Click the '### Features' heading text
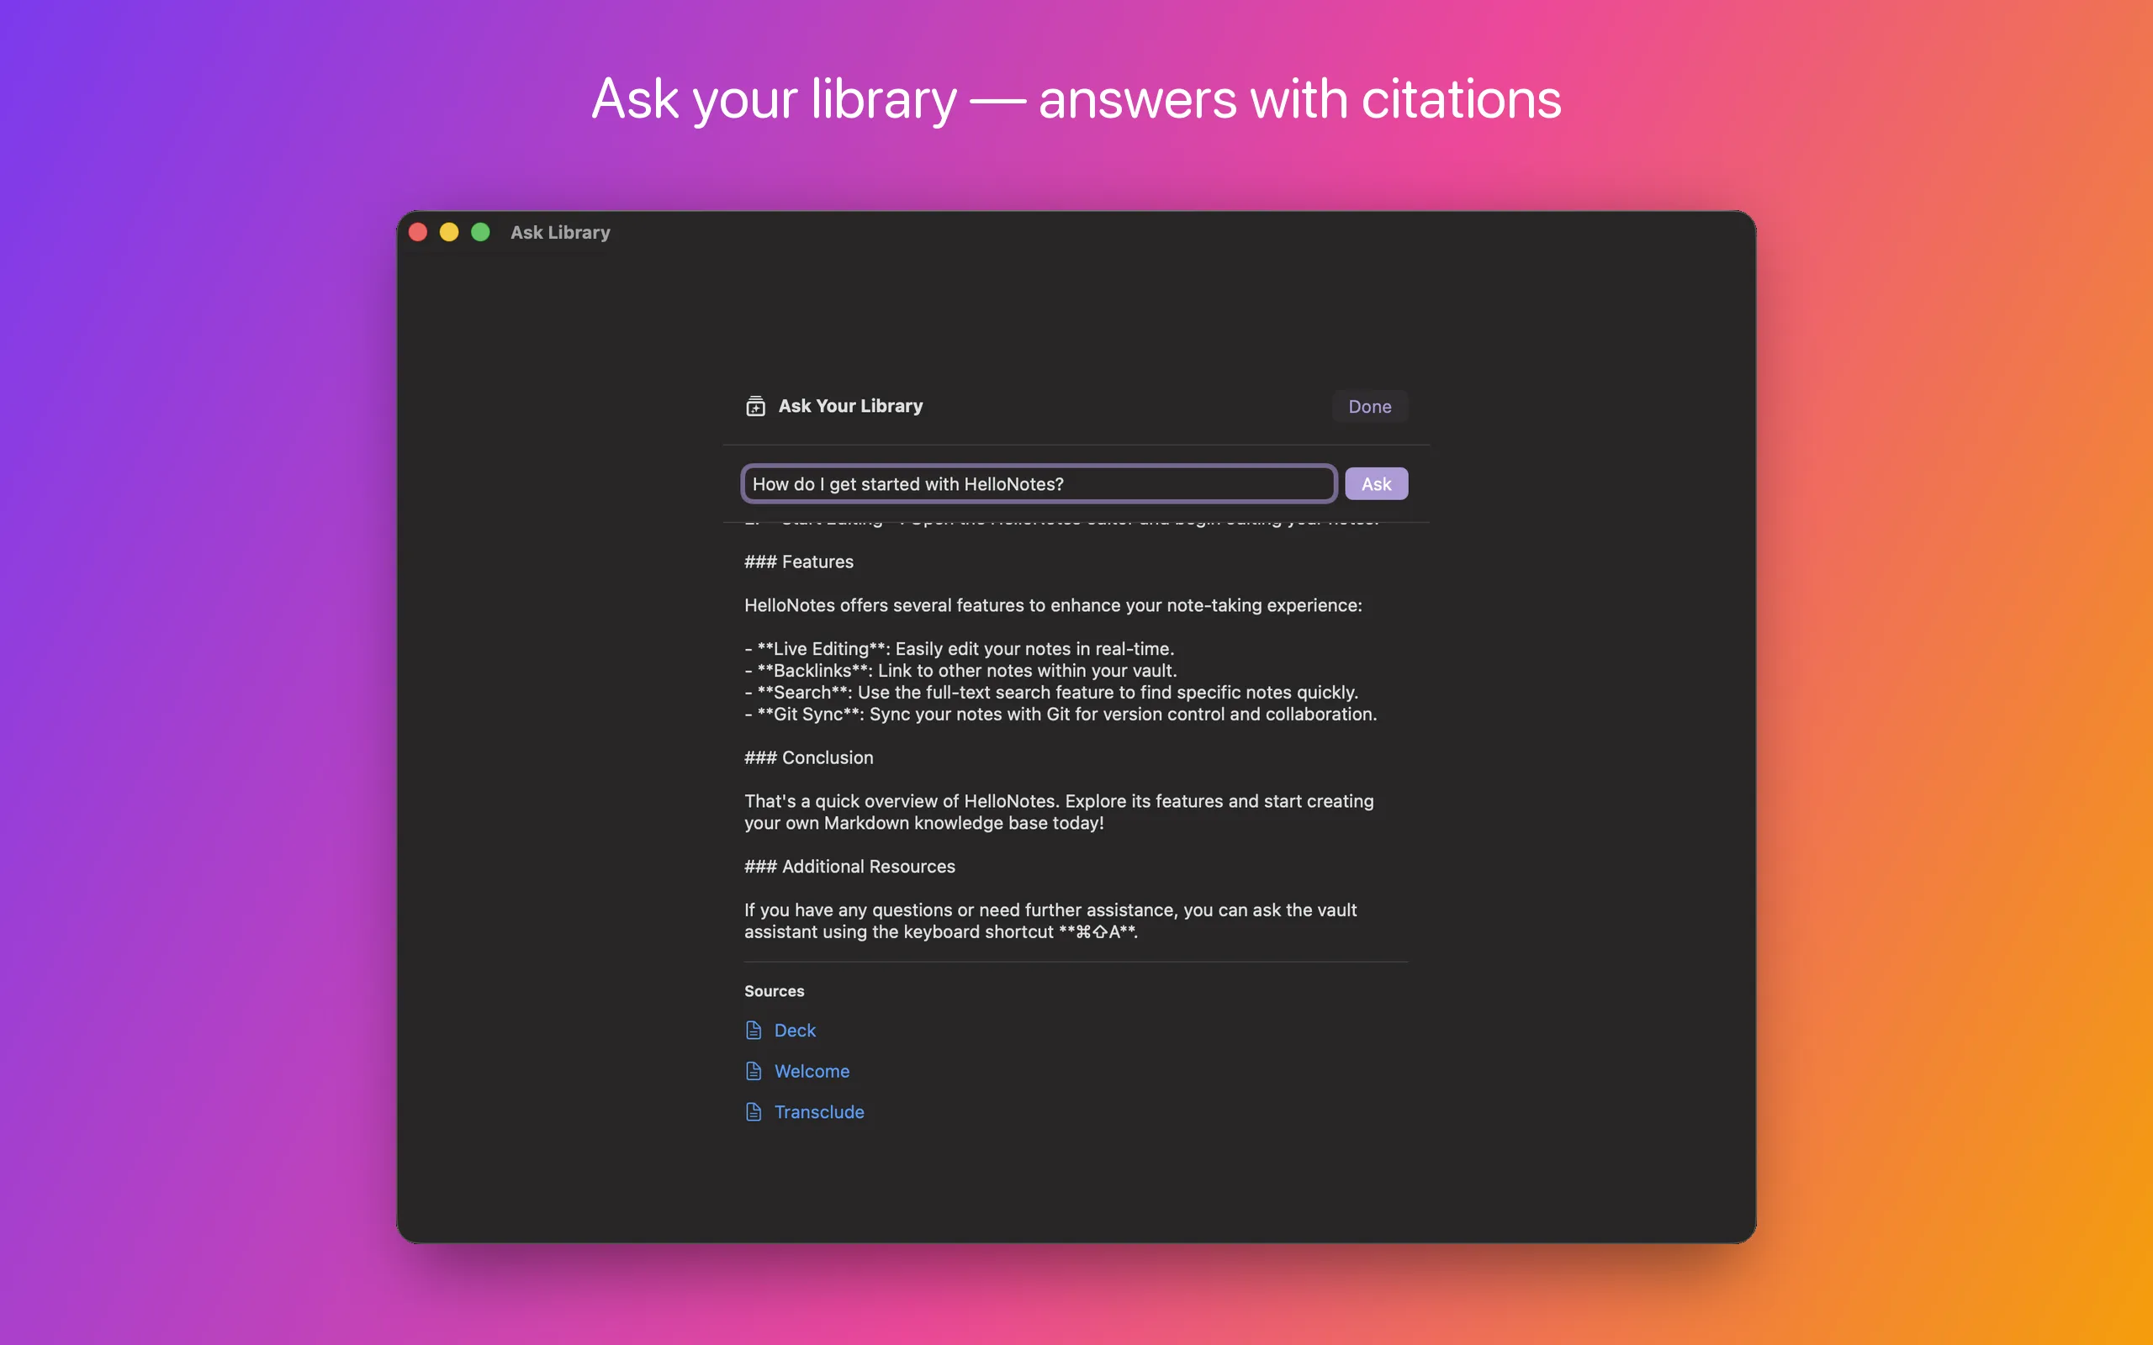 click(x=799, y=562)
